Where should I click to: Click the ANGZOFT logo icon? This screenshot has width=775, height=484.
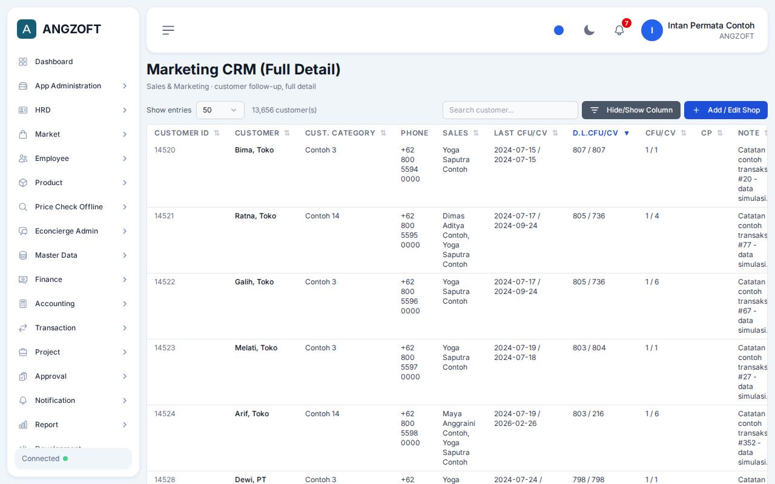click(27, 29)
